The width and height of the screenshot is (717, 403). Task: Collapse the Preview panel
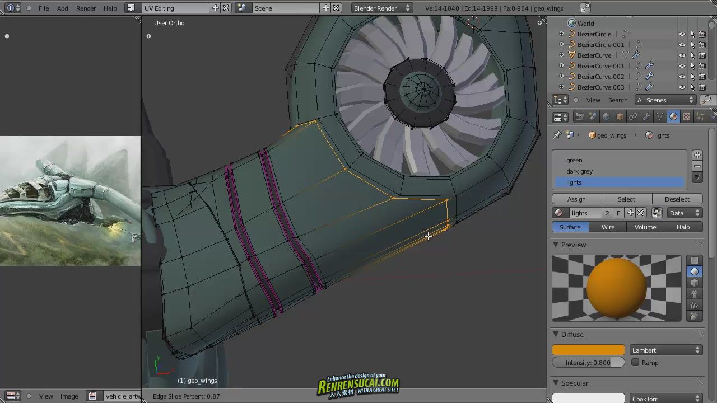point(556,245)
